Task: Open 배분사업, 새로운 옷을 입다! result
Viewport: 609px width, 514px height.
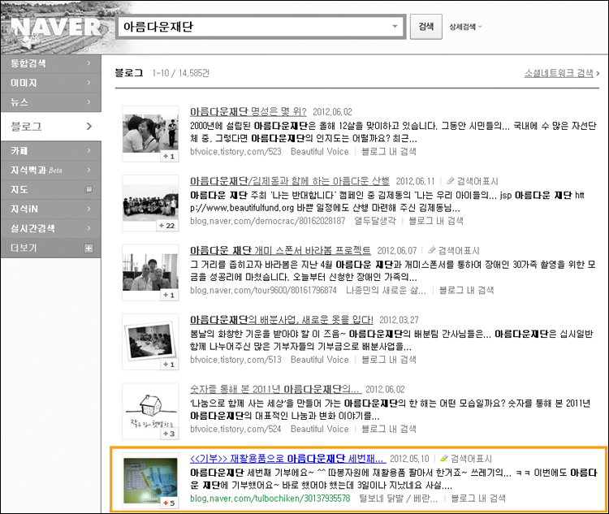Action: click(282, 320)
